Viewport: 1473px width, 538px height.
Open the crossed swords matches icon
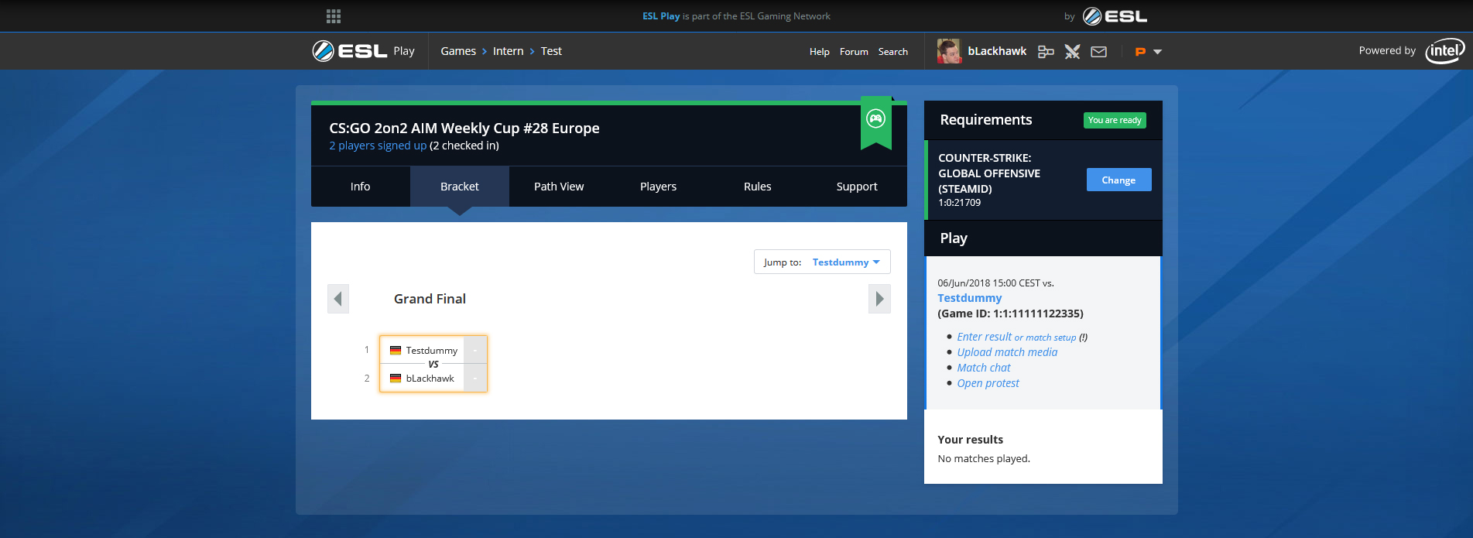1072,52
